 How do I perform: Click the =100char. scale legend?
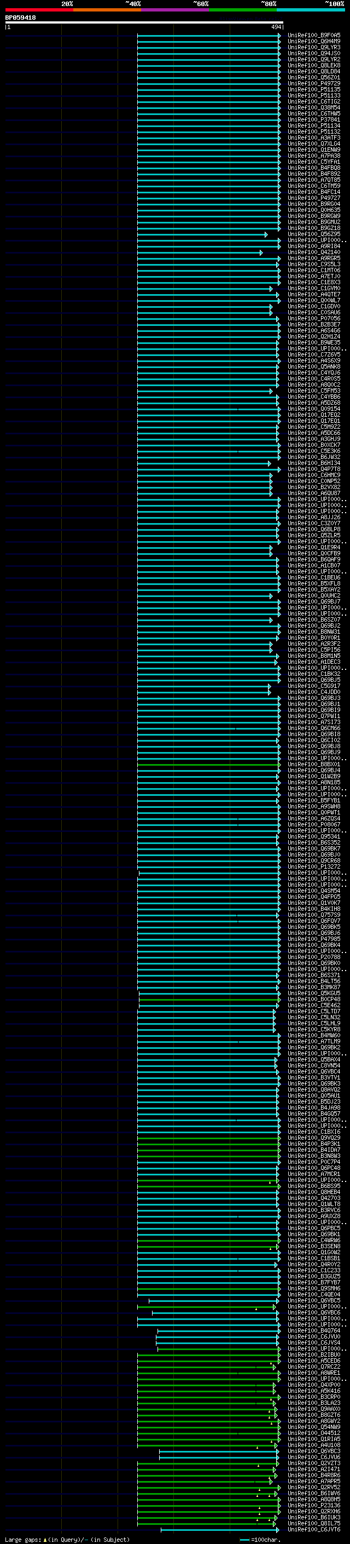(x=260, y=1539)
